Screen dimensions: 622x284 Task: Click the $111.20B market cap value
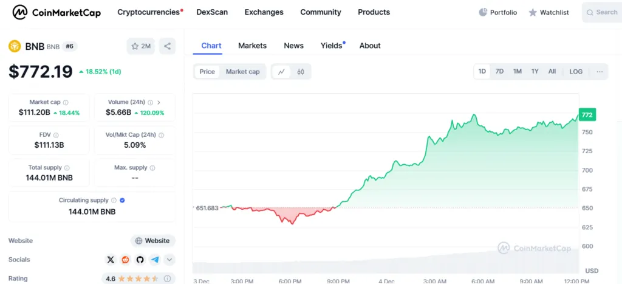point(35,113)
